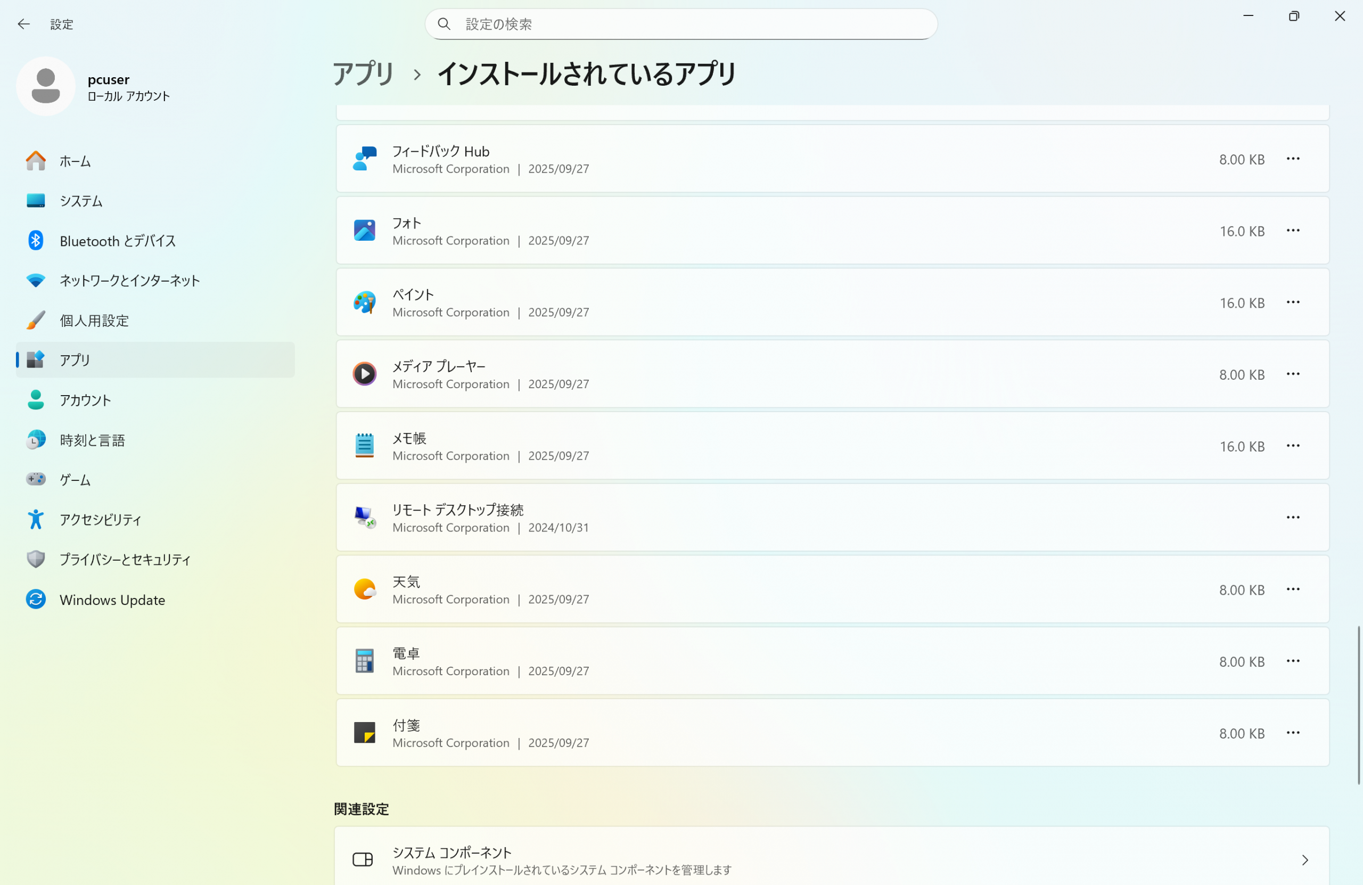Go to Windows Update section
The height and width of the screenshot is (885, 1363).
[112, 600]
